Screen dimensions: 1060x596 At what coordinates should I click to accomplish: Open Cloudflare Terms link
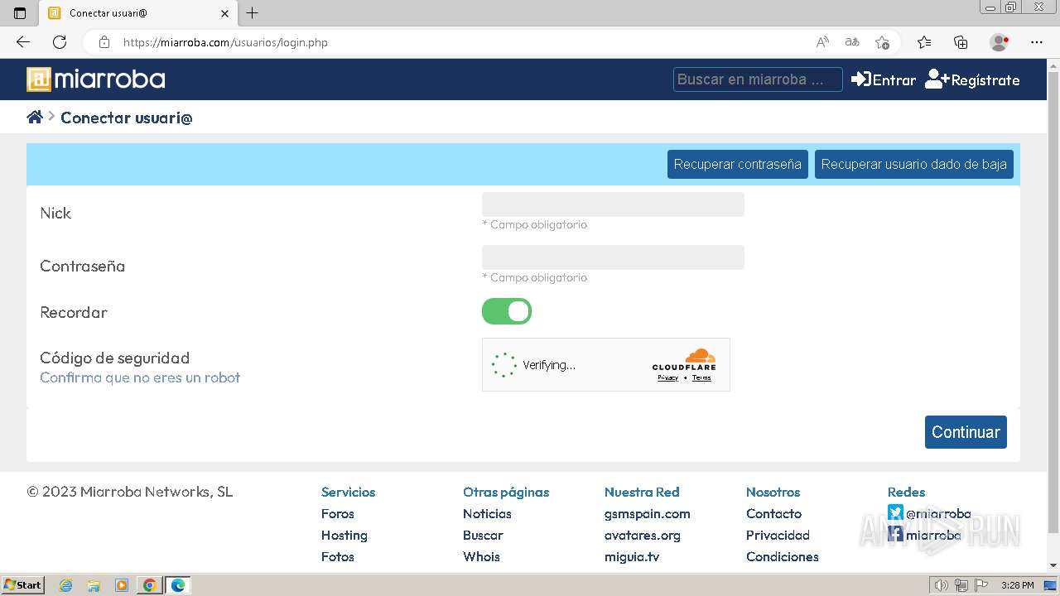(701, 377)
